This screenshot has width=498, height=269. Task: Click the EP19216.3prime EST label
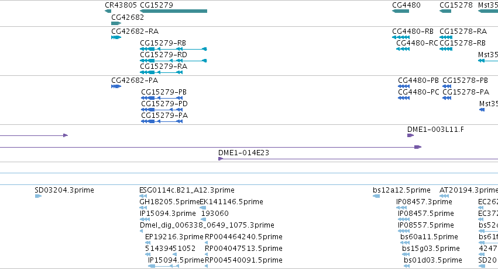[x=174, y=237]
